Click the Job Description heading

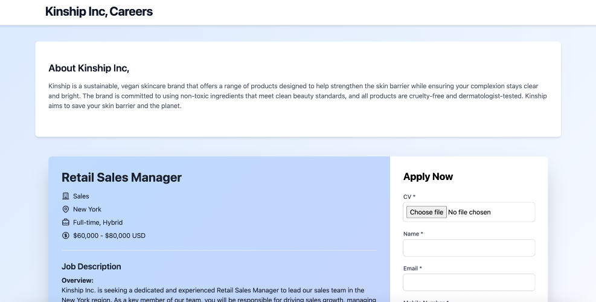point(91,266)
